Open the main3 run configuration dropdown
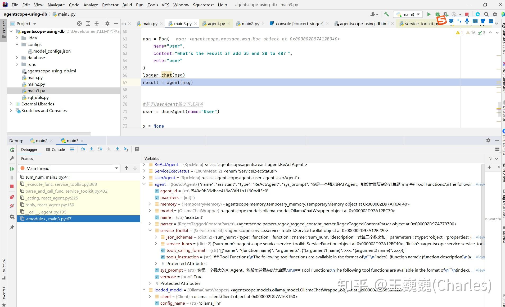The image size is (505, 307). coord(408,14)
